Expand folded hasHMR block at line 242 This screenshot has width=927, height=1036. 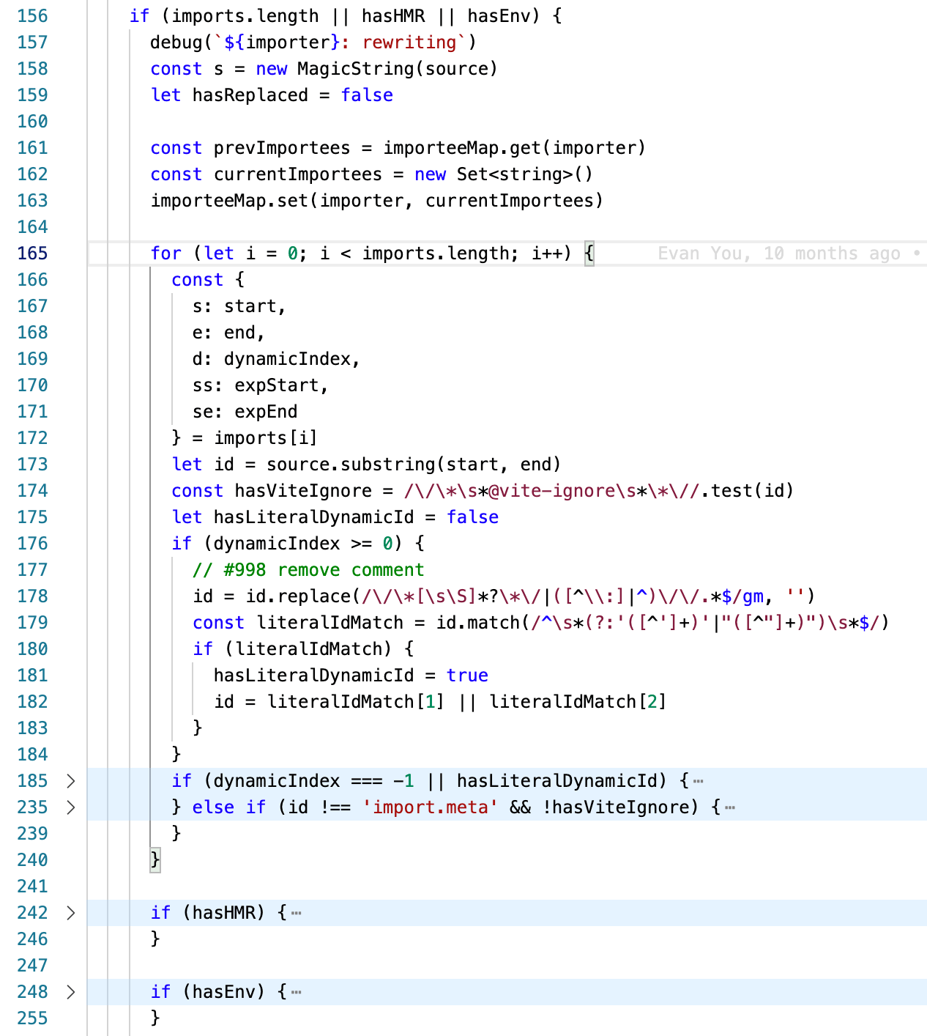pyautogui.click(x=71, y=913)
